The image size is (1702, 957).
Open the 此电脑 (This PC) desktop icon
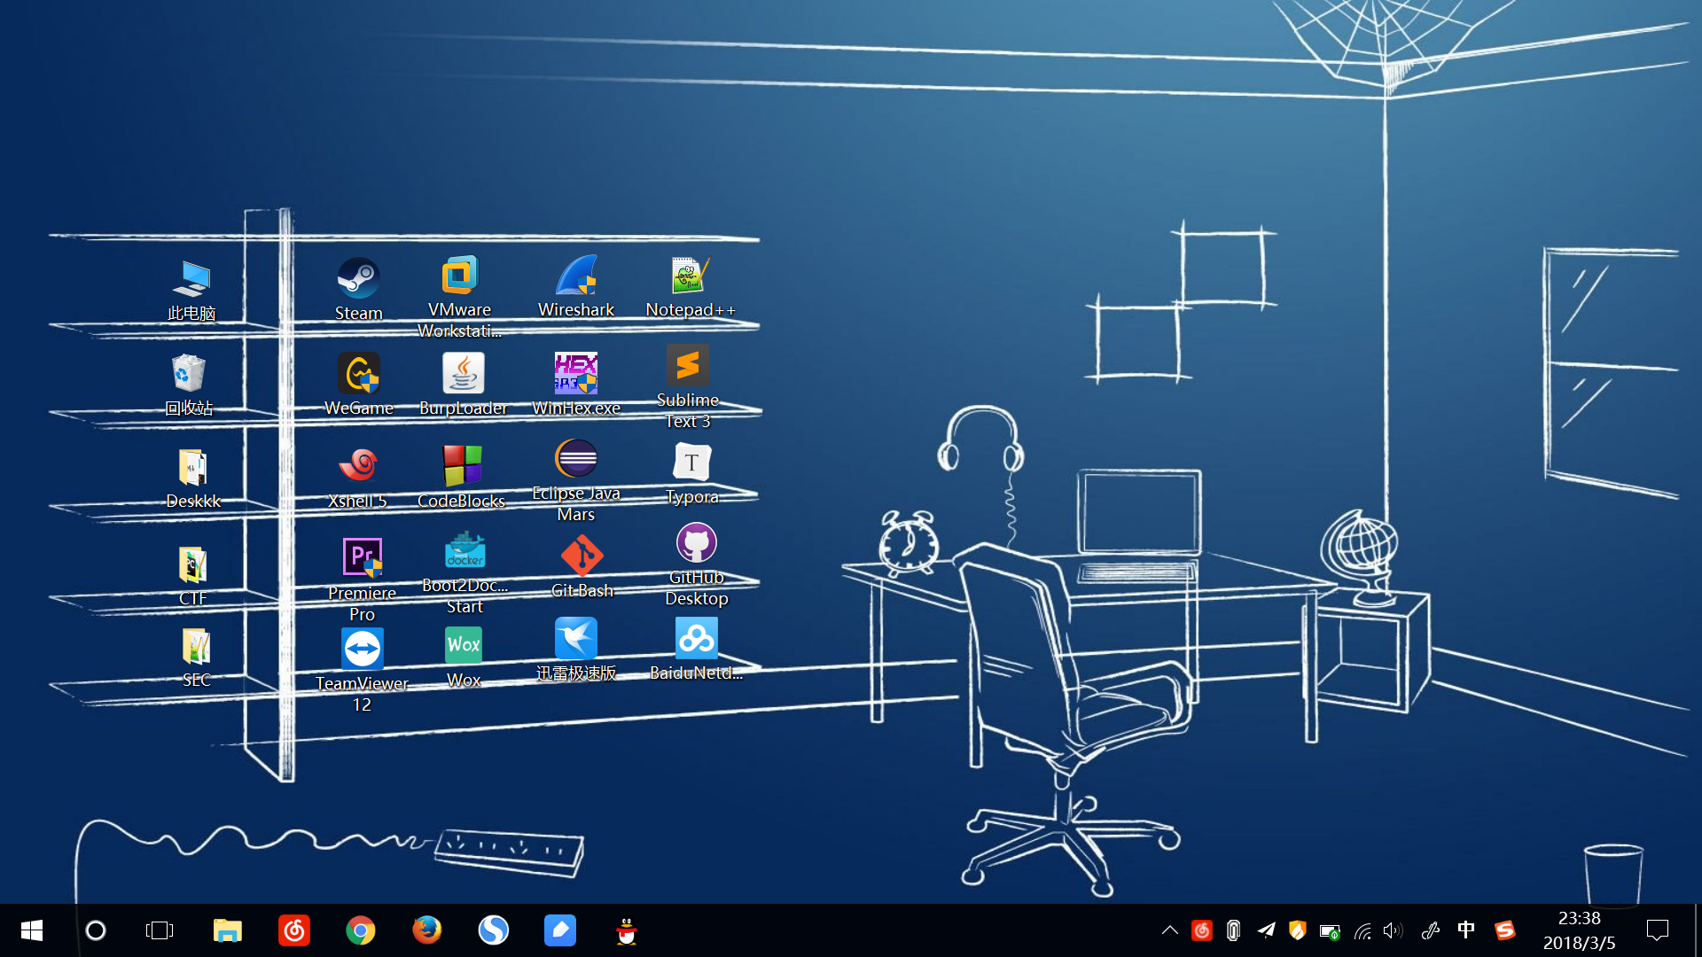click(x=191, y=291)
